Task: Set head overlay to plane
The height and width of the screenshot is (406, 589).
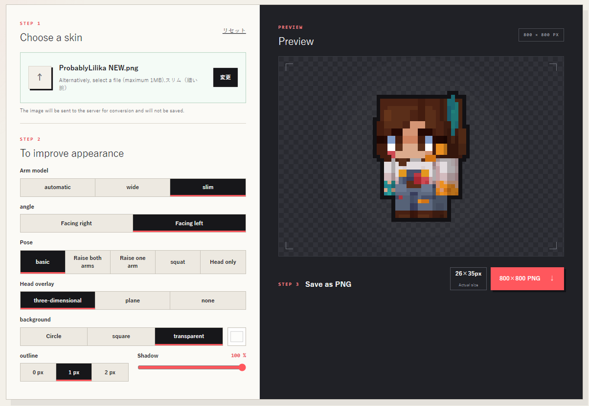Action: (x=133, y=301)
